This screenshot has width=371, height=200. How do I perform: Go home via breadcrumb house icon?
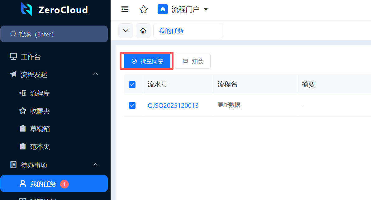click(143, 31)
